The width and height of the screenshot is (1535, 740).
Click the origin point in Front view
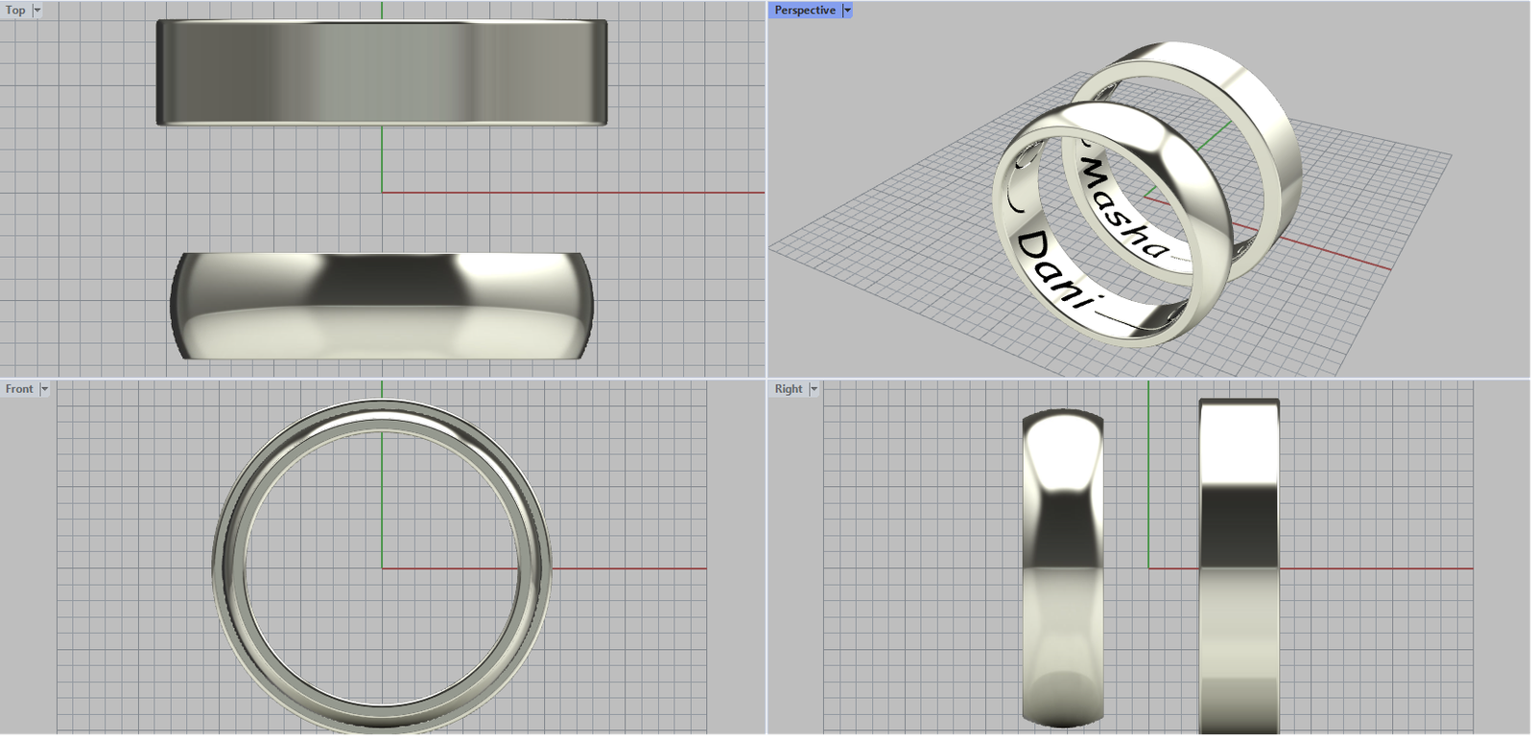382,568
